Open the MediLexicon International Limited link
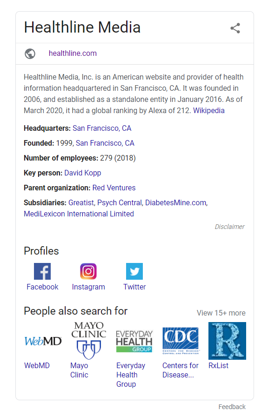 point(79,214)
